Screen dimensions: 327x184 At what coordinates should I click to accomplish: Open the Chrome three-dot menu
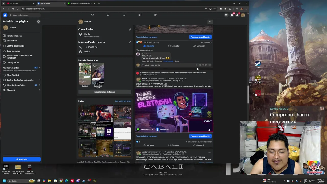point(246,9)
